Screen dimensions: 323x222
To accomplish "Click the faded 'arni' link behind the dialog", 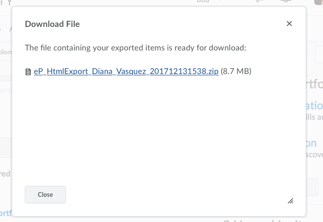I will [x=6, y=90].
